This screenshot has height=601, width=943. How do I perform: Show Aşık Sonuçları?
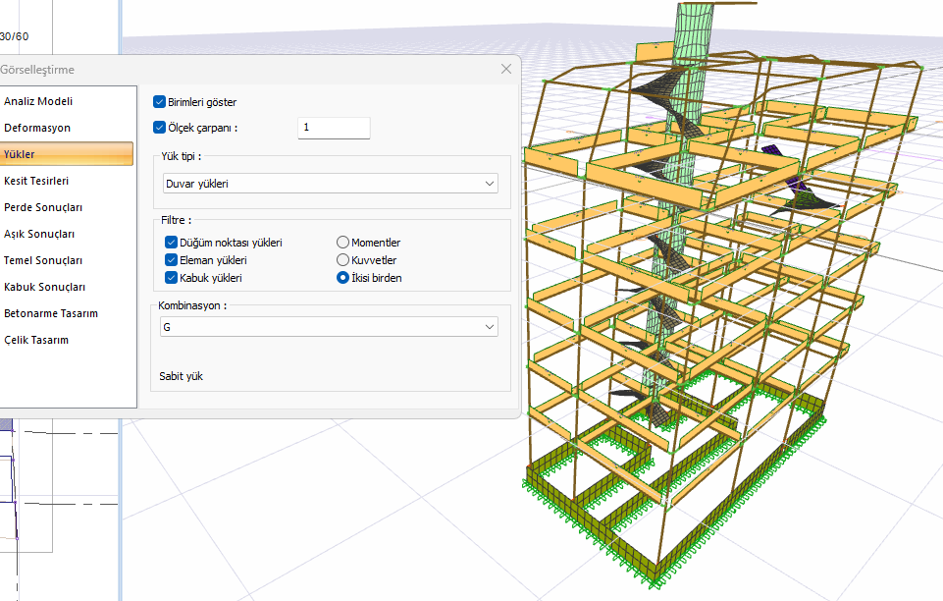pos(39,234)
